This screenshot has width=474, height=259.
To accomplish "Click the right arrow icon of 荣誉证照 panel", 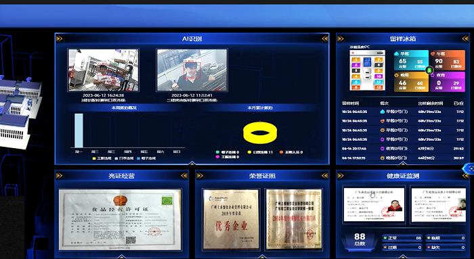I will point(324,176).
